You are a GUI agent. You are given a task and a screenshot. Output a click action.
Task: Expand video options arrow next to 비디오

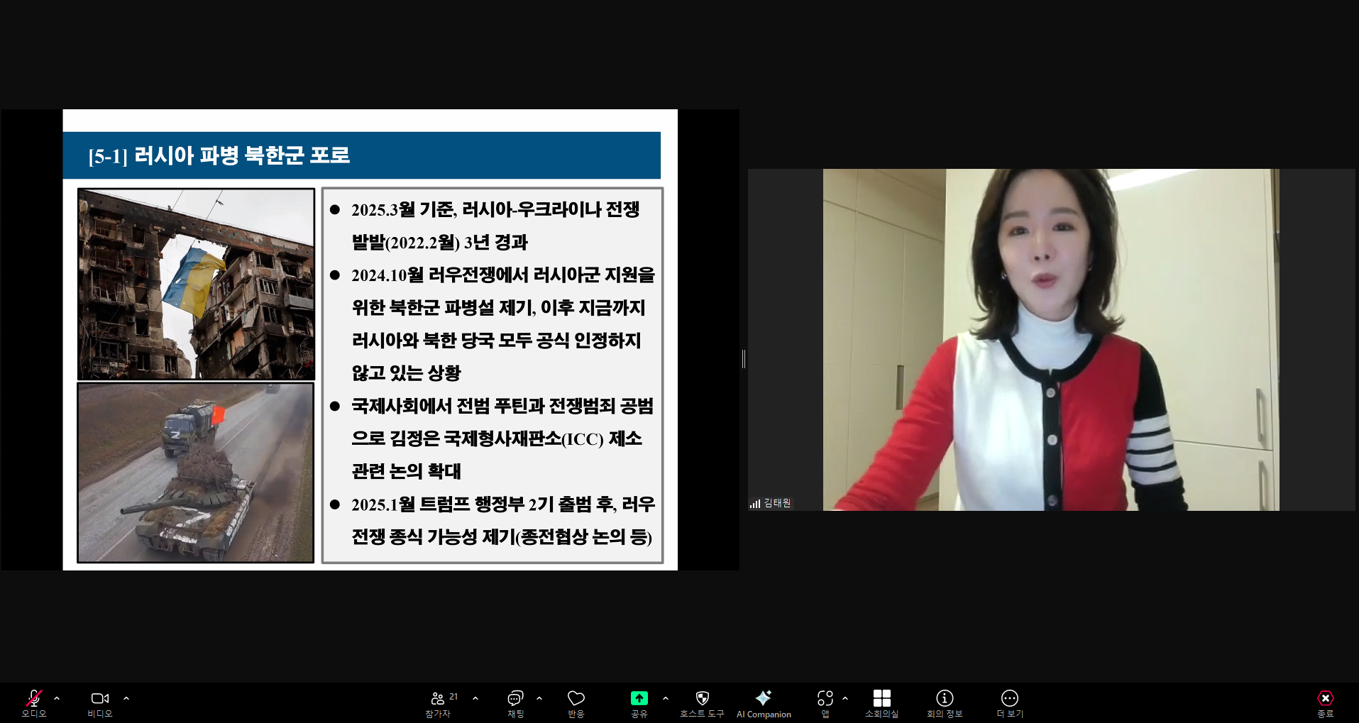[x=126, y=698]
